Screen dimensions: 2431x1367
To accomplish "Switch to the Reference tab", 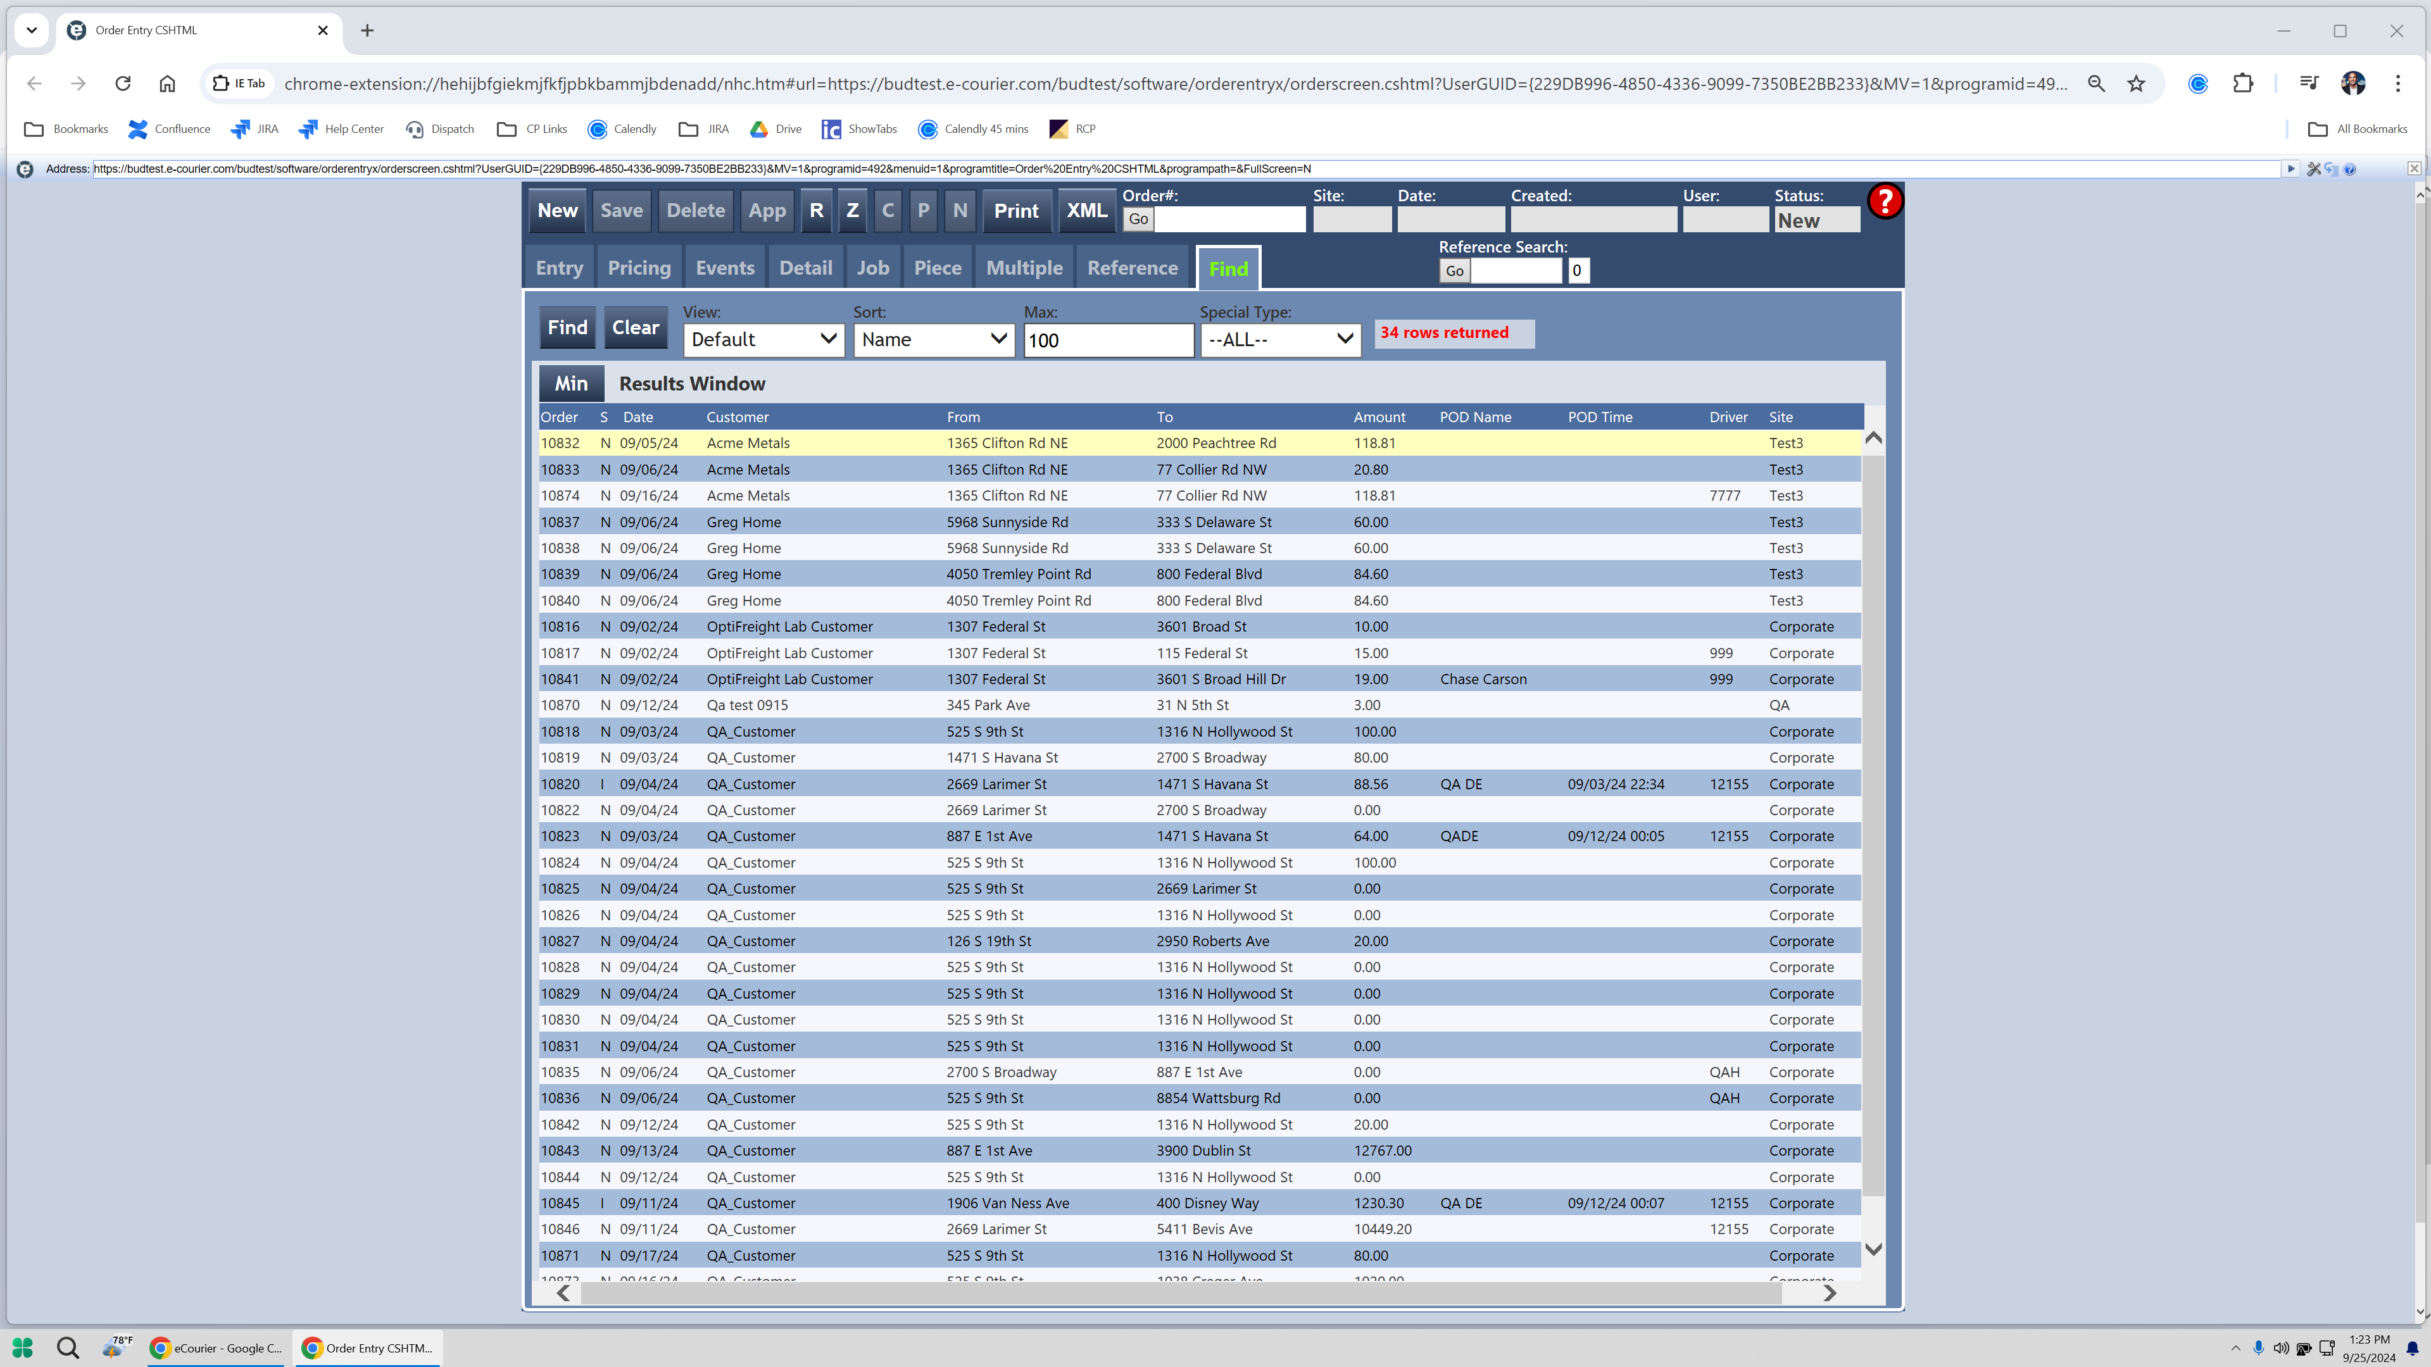I will point(1131,268).
